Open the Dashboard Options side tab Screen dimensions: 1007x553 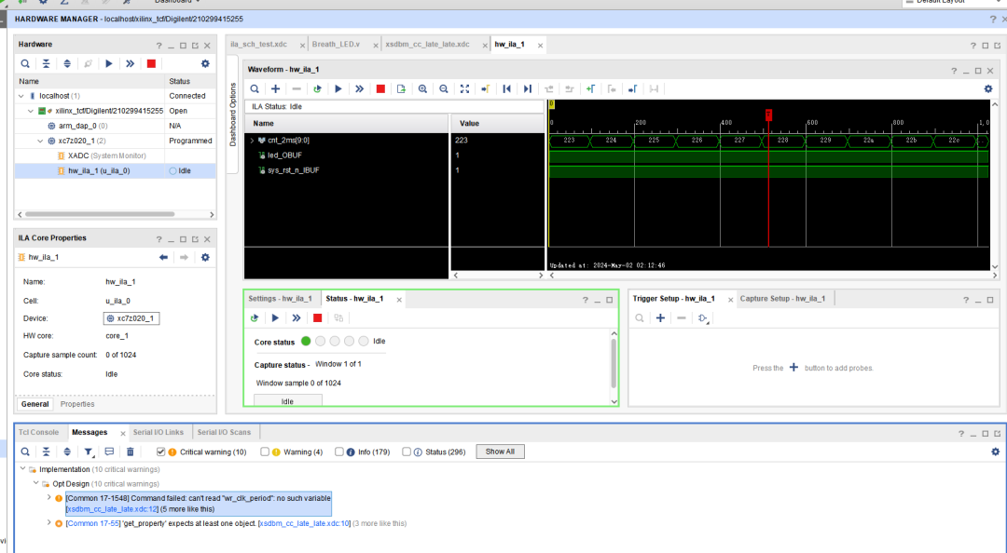[233, 115]
